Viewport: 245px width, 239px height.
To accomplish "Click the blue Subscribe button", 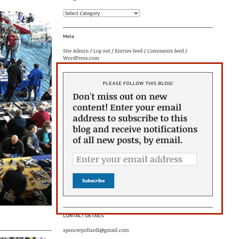I will (x=93, y=181).
